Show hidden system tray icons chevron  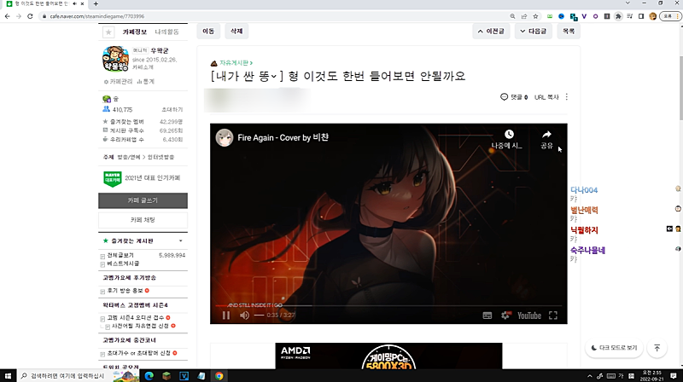pyautogui.click(x=590, y=376)
